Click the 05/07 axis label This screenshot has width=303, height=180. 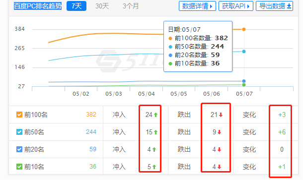tap(244, 94)
